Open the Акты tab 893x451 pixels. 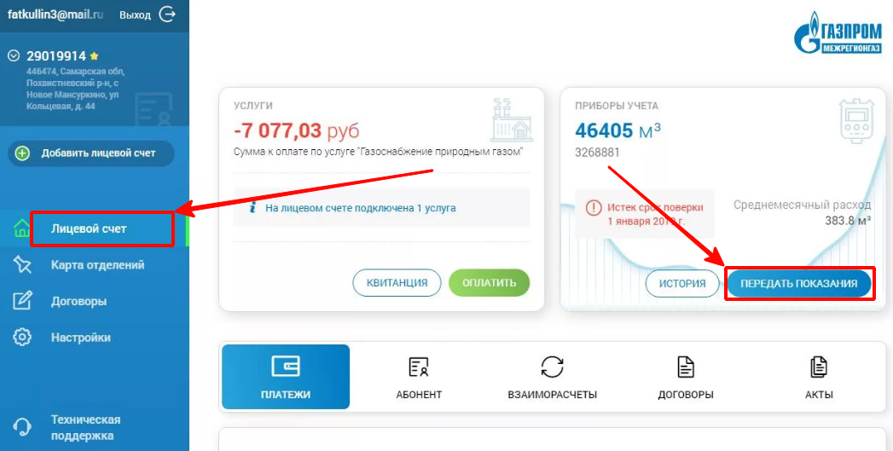pyautogui.click(x=819, y=377)
